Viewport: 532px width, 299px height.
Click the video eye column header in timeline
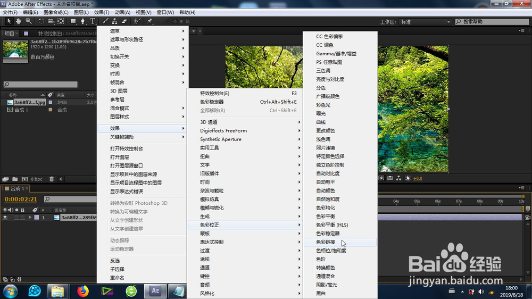point(5,210)
